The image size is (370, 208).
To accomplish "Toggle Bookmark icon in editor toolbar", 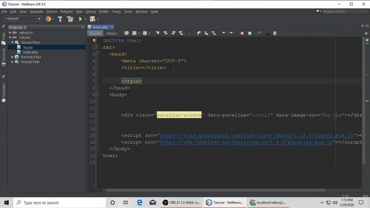I will pos(214,34).
